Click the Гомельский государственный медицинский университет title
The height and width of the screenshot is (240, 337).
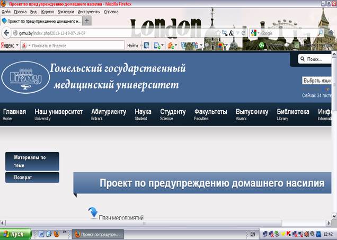[118, 77]
